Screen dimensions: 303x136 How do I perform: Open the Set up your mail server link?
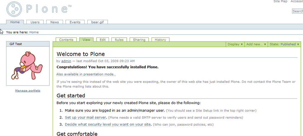tap(86, 117)
